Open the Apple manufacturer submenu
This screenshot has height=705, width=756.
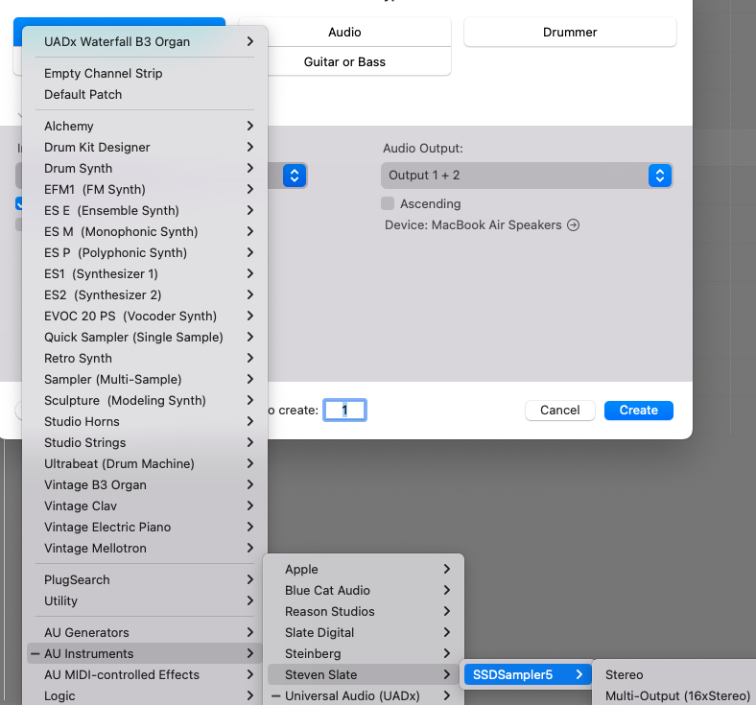tap(366, 570)
